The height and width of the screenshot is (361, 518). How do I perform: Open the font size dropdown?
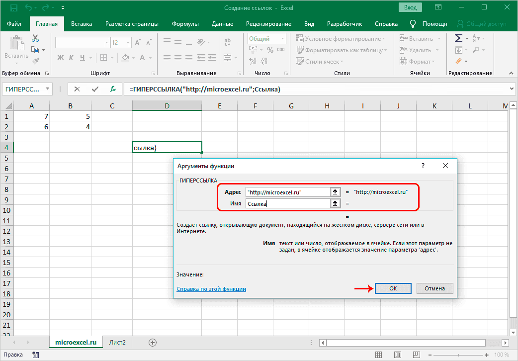tap(127, 43)
